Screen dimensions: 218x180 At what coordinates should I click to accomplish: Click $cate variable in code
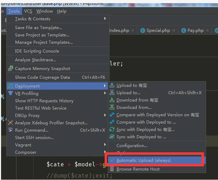[55, 164]
